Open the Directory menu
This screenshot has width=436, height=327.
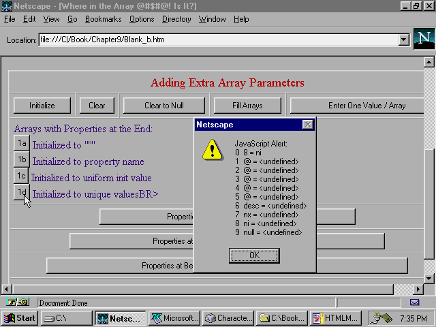(x=176, y=19)
